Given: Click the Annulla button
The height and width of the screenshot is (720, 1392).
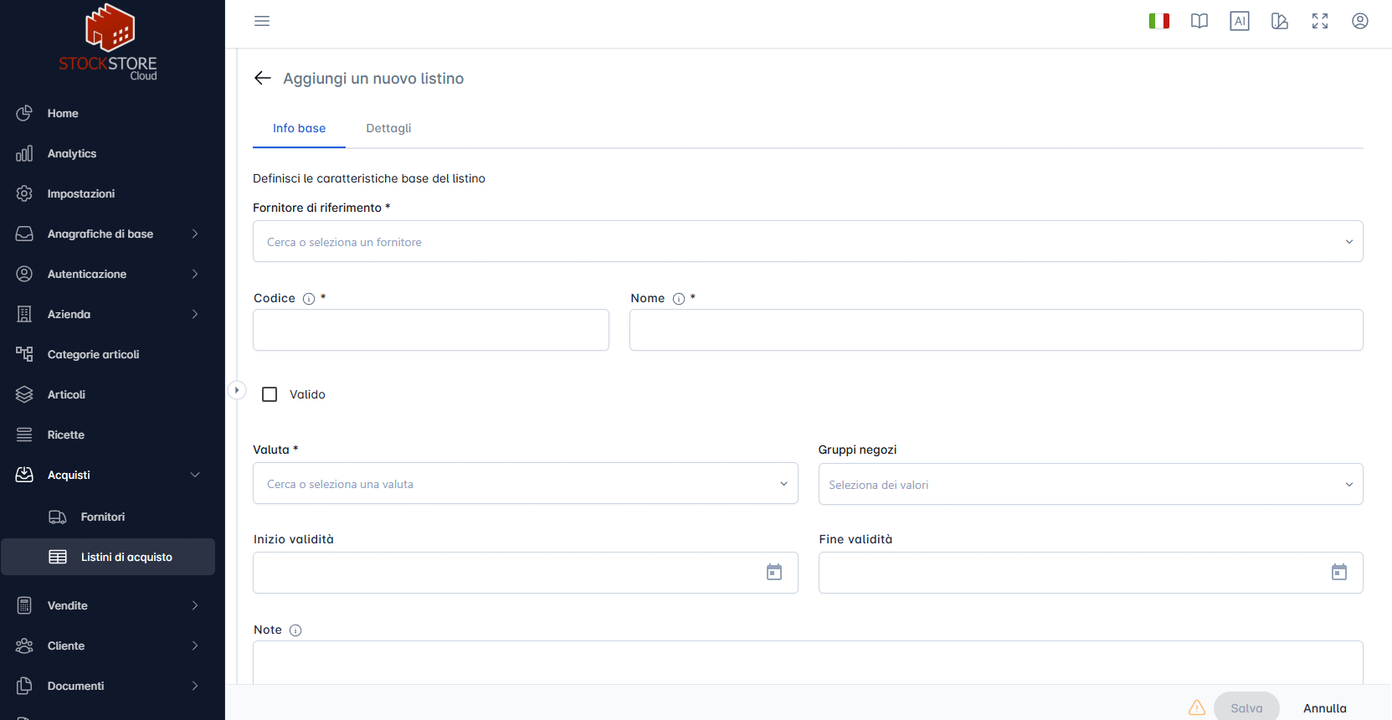Looking at the screenshot, I should 1325,708.
